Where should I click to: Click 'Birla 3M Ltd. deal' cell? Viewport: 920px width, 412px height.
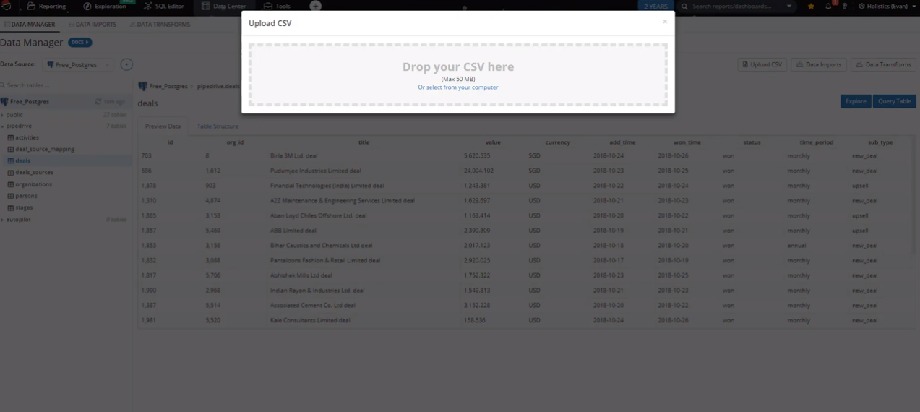pos(294,156)
